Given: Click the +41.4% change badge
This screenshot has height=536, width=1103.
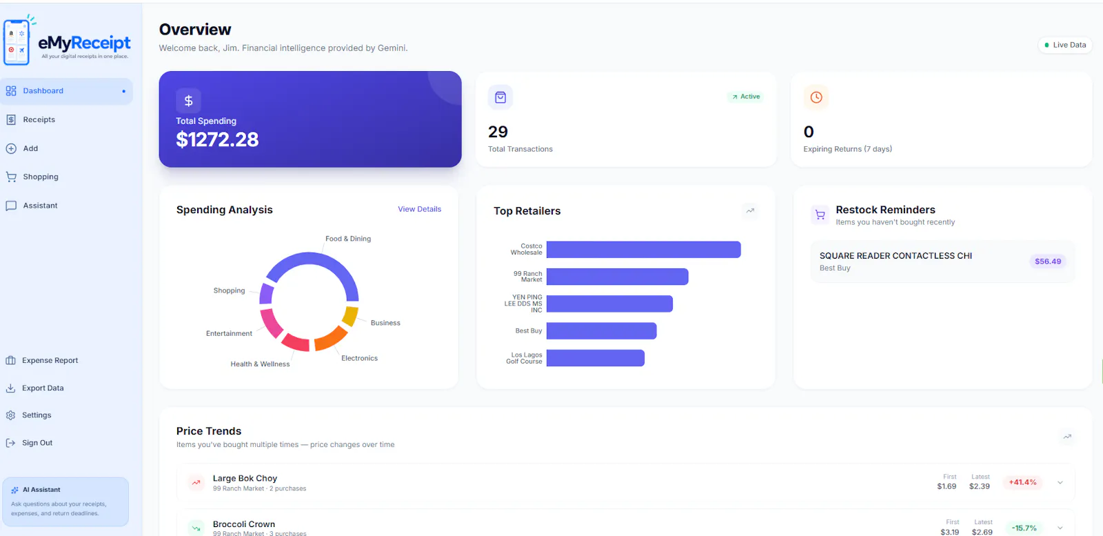Looking at the screenshot, I should [x=1023, y=482].
